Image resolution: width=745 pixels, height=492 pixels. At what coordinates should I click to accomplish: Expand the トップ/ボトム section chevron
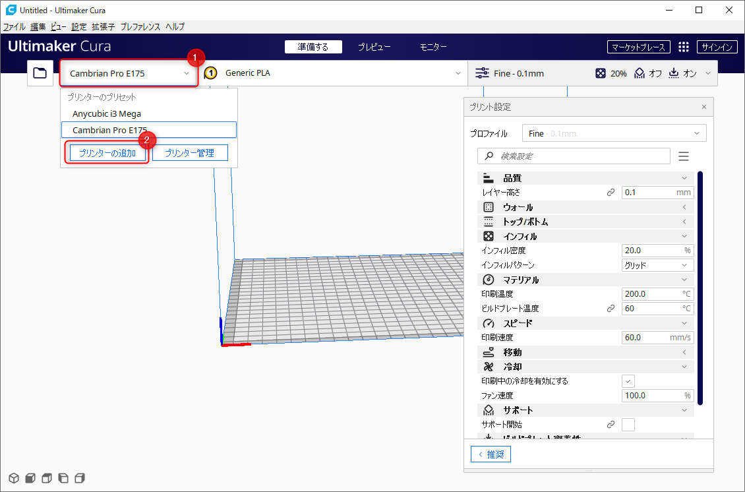[x=684, y=222]
